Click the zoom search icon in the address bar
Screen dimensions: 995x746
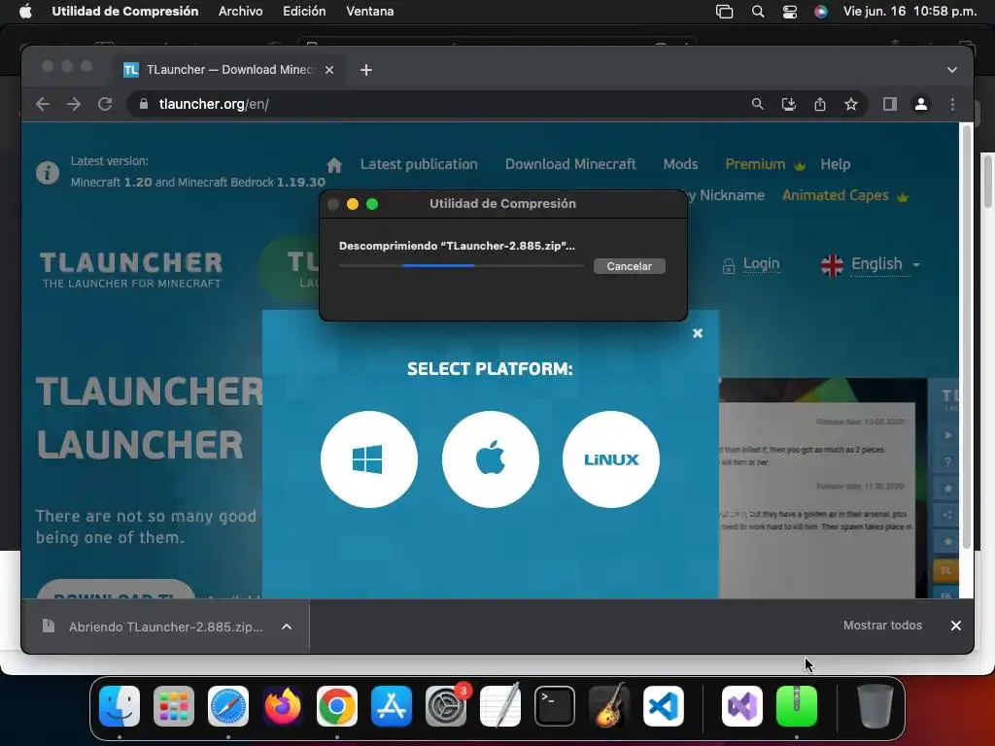757,104
